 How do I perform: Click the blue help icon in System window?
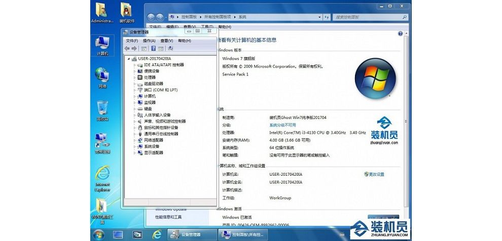[400, 33]
